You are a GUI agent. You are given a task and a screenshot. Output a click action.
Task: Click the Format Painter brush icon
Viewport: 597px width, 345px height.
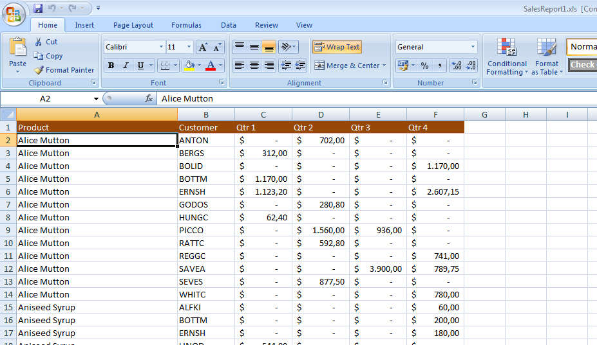coord(39,70)
